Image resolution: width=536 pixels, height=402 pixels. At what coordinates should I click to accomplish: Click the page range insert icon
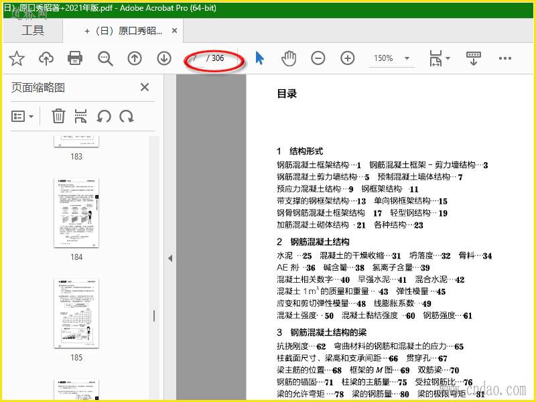coord(80,116)
